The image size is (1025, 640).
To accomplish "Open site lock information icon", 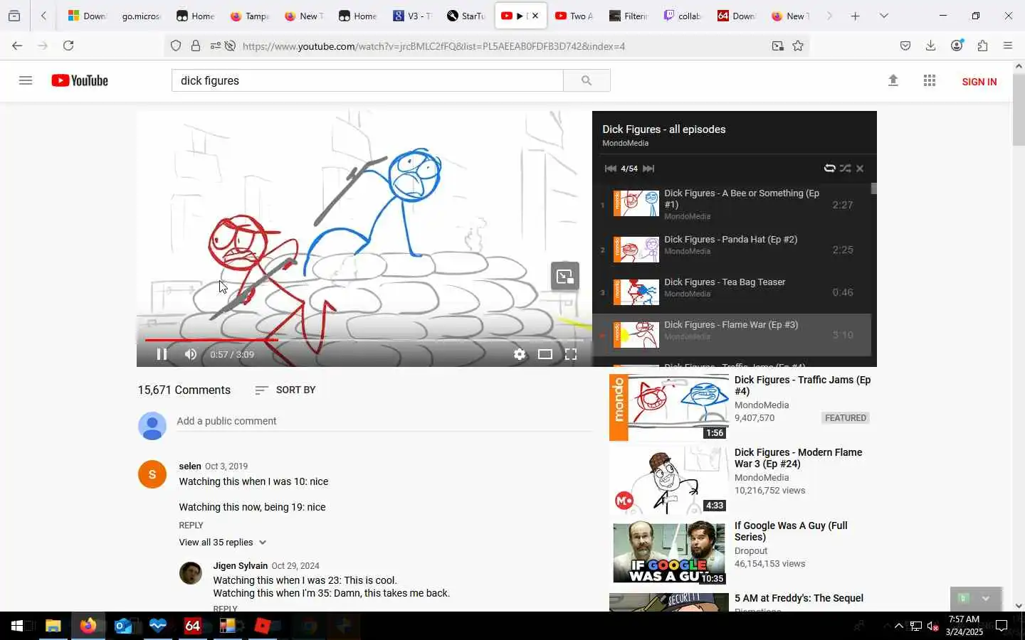I will point(196,46).
